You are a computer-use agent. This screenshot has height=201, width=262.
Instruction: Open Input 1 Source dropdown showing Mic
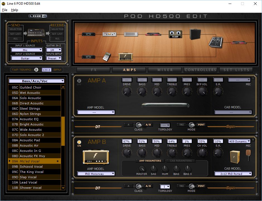pyautogui.click(x=27, y=50)
